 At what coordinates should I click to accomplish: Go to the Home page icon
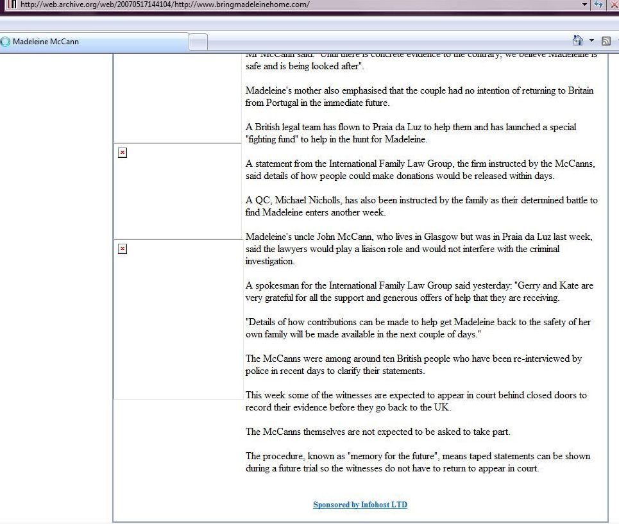[x=577, y=41]
